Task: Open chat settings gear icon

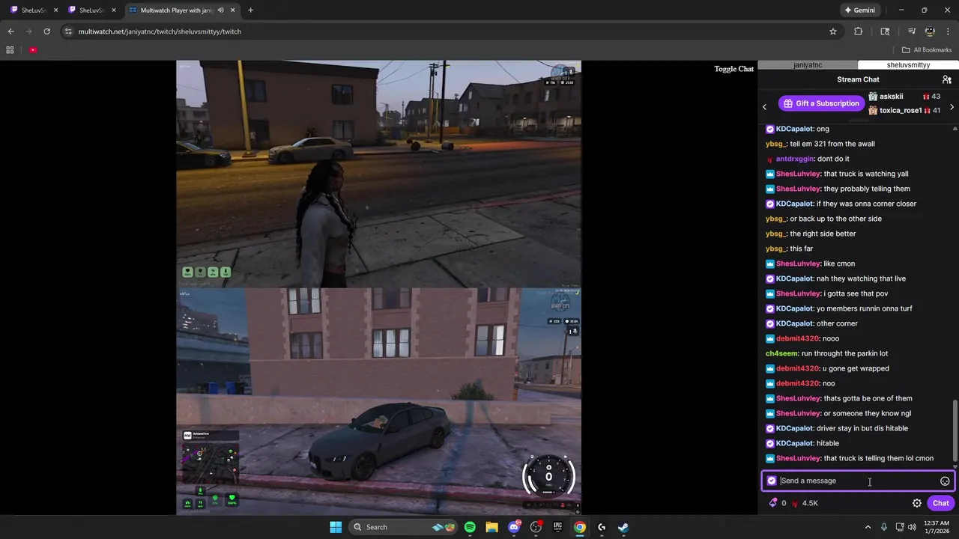Action: click(917, 503)
